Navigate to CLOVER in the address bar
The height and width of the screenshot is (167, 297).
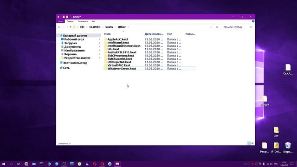95,27
